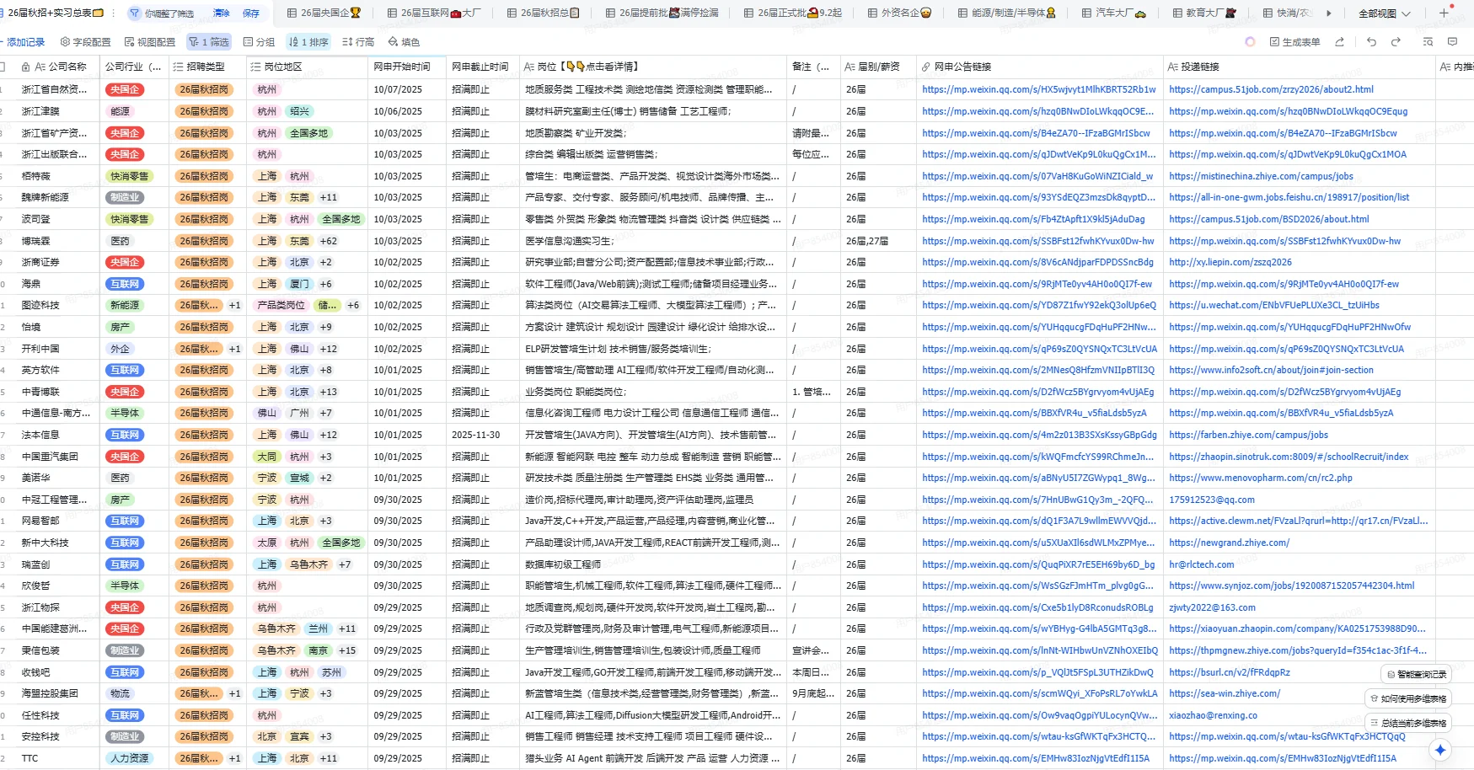The width and height of the screenshot is (1474, 770).
Task: Click the undo arrow icon
Action: point(1371,42)
